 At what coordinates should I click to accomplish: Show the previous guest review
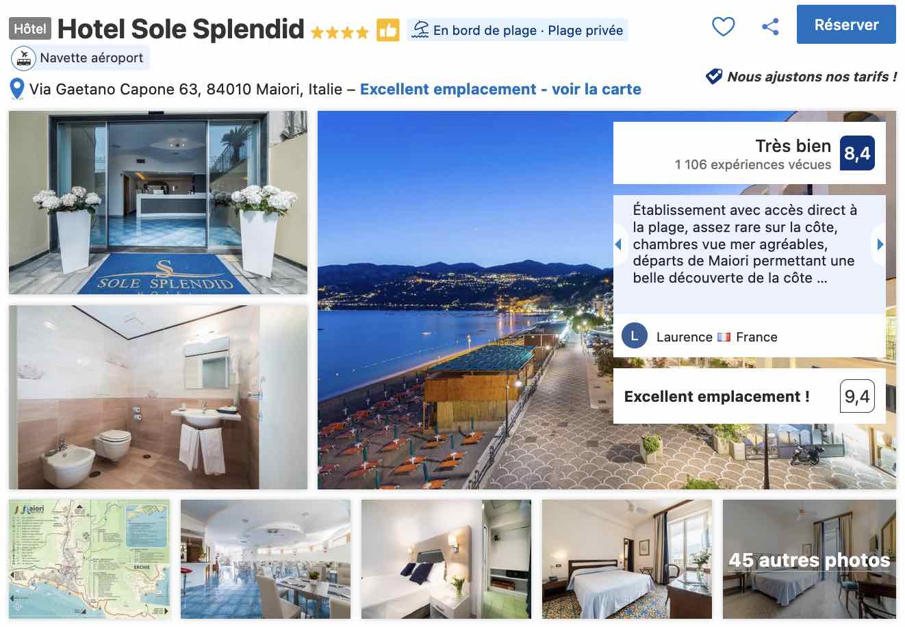pyautogui.click(x=618, y=244)
